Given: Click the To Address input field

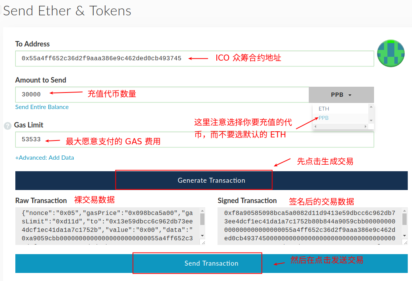Looking at the screenshot, I should tap(194, 58).
